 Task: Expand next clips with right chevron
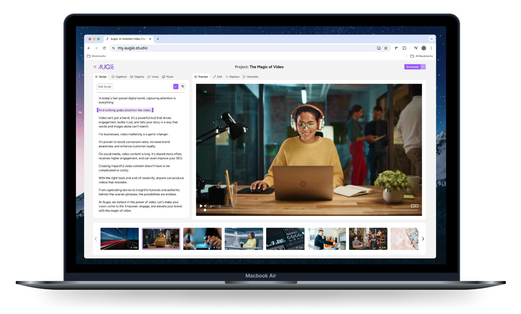click(x=423, y=239)
